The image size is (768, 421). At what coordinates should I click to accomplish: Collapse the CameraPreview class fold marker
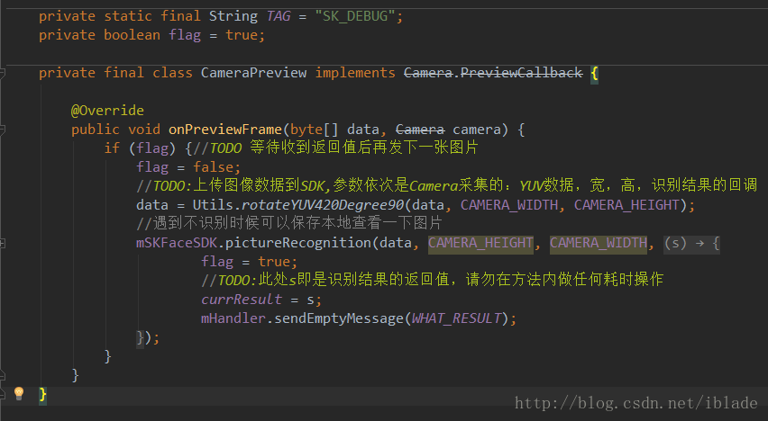[3, 74]
